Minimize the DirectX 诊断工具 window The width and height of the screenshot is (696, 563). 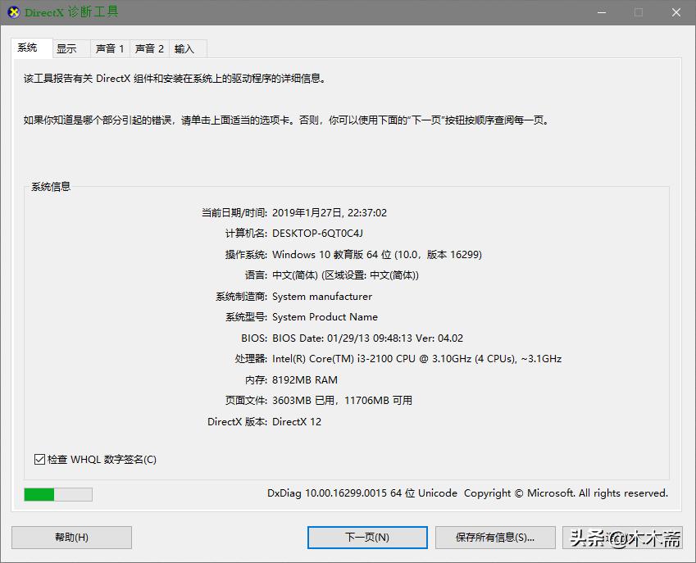[x=603, y=12]
